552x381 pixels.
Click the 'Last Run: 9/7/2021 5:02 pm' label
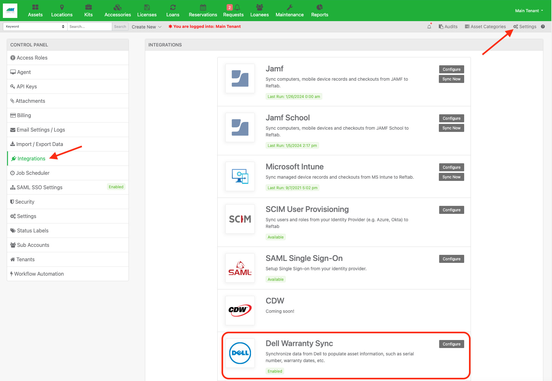(293, 188)
